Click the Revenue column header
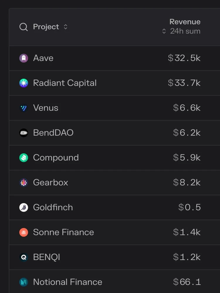 pos(185,22)
